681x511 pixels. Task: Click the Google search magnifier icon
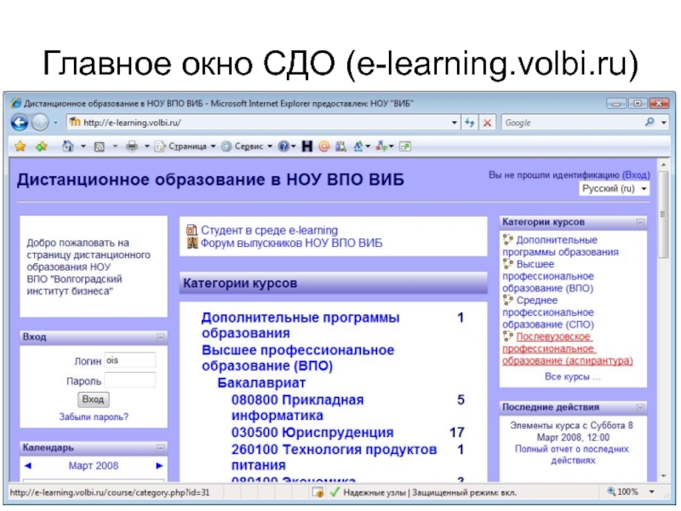[x=650, y=123]
